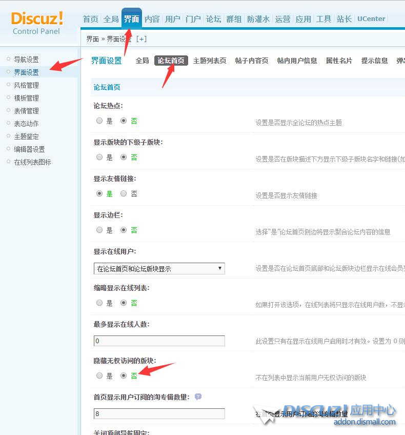Open the 全局 top menu
The height and width of the screenshot is (435, 405).
[111, 19]
